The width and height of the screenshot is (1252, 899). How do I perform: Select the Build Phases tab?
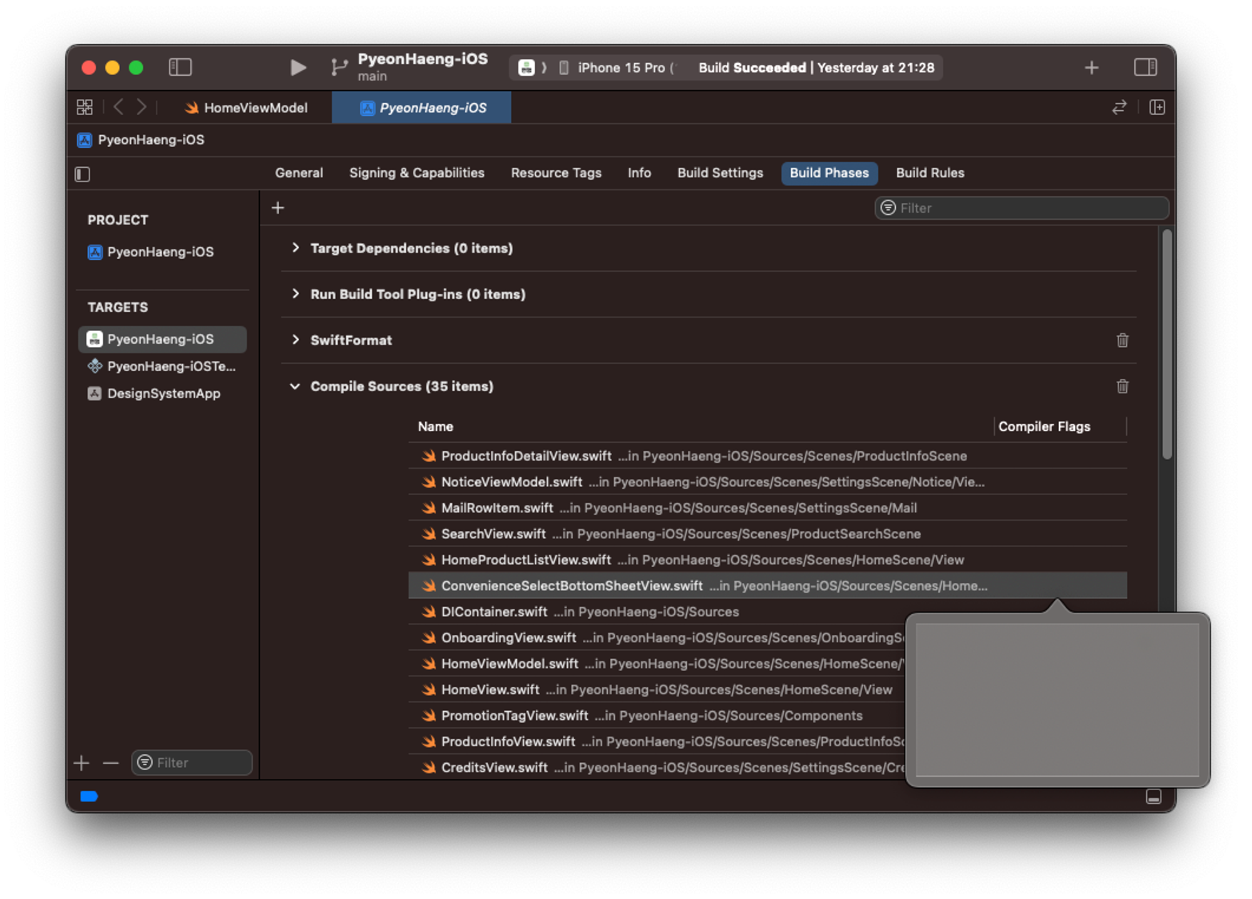(x=829, y=173)
